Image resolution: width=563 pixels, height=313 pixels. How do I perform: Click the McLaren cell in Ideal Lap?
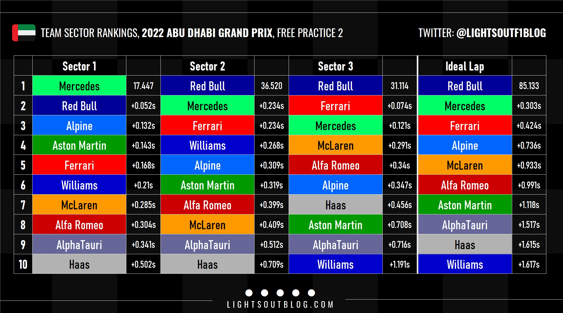465,165
